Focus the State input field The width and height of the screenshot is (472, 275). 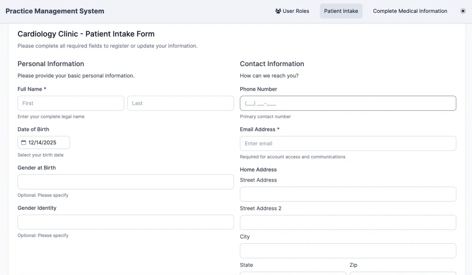point(292,274)
